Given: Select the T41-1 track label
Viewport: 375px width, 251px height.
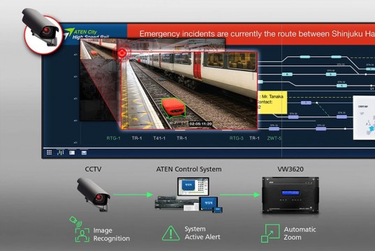Looking at the screenshot, I should pyautogui.click(x=159, y=138).
